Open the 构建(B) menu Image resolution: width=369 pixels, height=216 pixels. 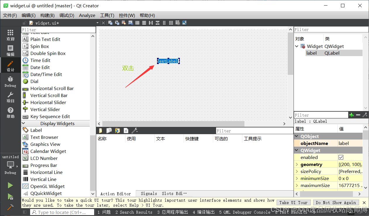click(47, 15)
